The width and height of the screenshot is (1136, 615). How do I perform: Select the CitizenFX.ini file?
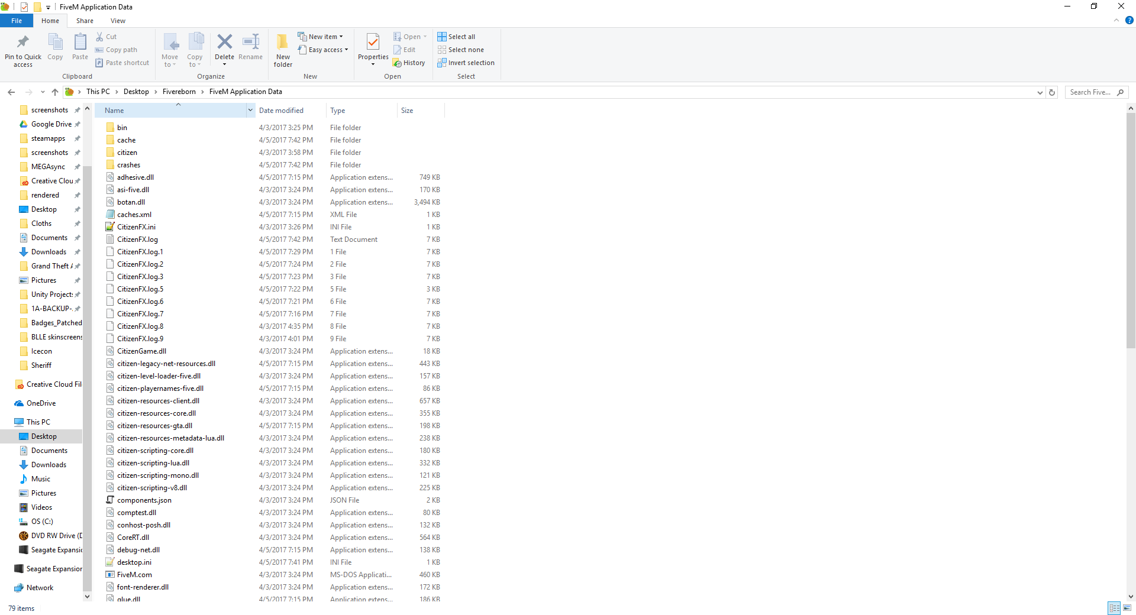tap(136, 227)
